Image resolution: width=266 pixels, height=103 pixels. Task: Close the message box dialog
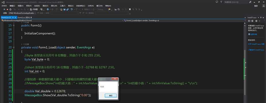(115, 79)
